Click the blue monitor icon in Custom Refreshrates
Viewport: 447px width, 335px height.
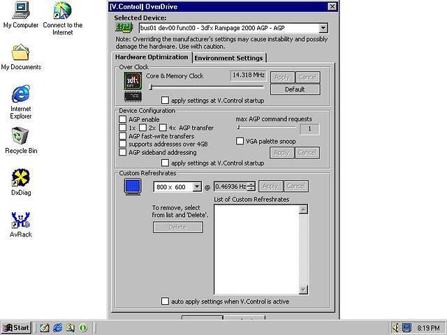[132, 186]
